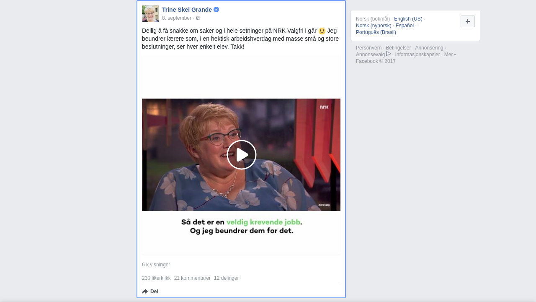Switch language to Norsk (nynorsk)

coord(374,26)
